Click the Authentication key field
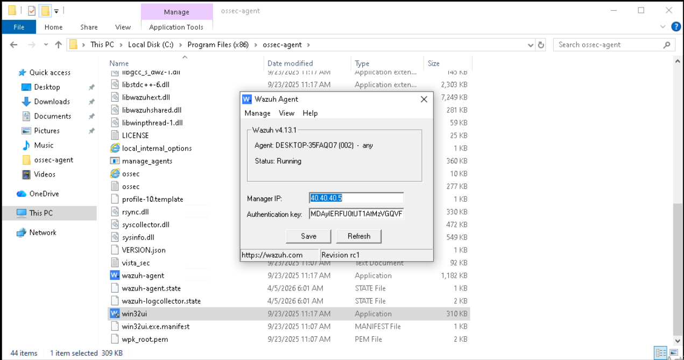This screenshot has width=684, height=360. (x=356, y=214)
